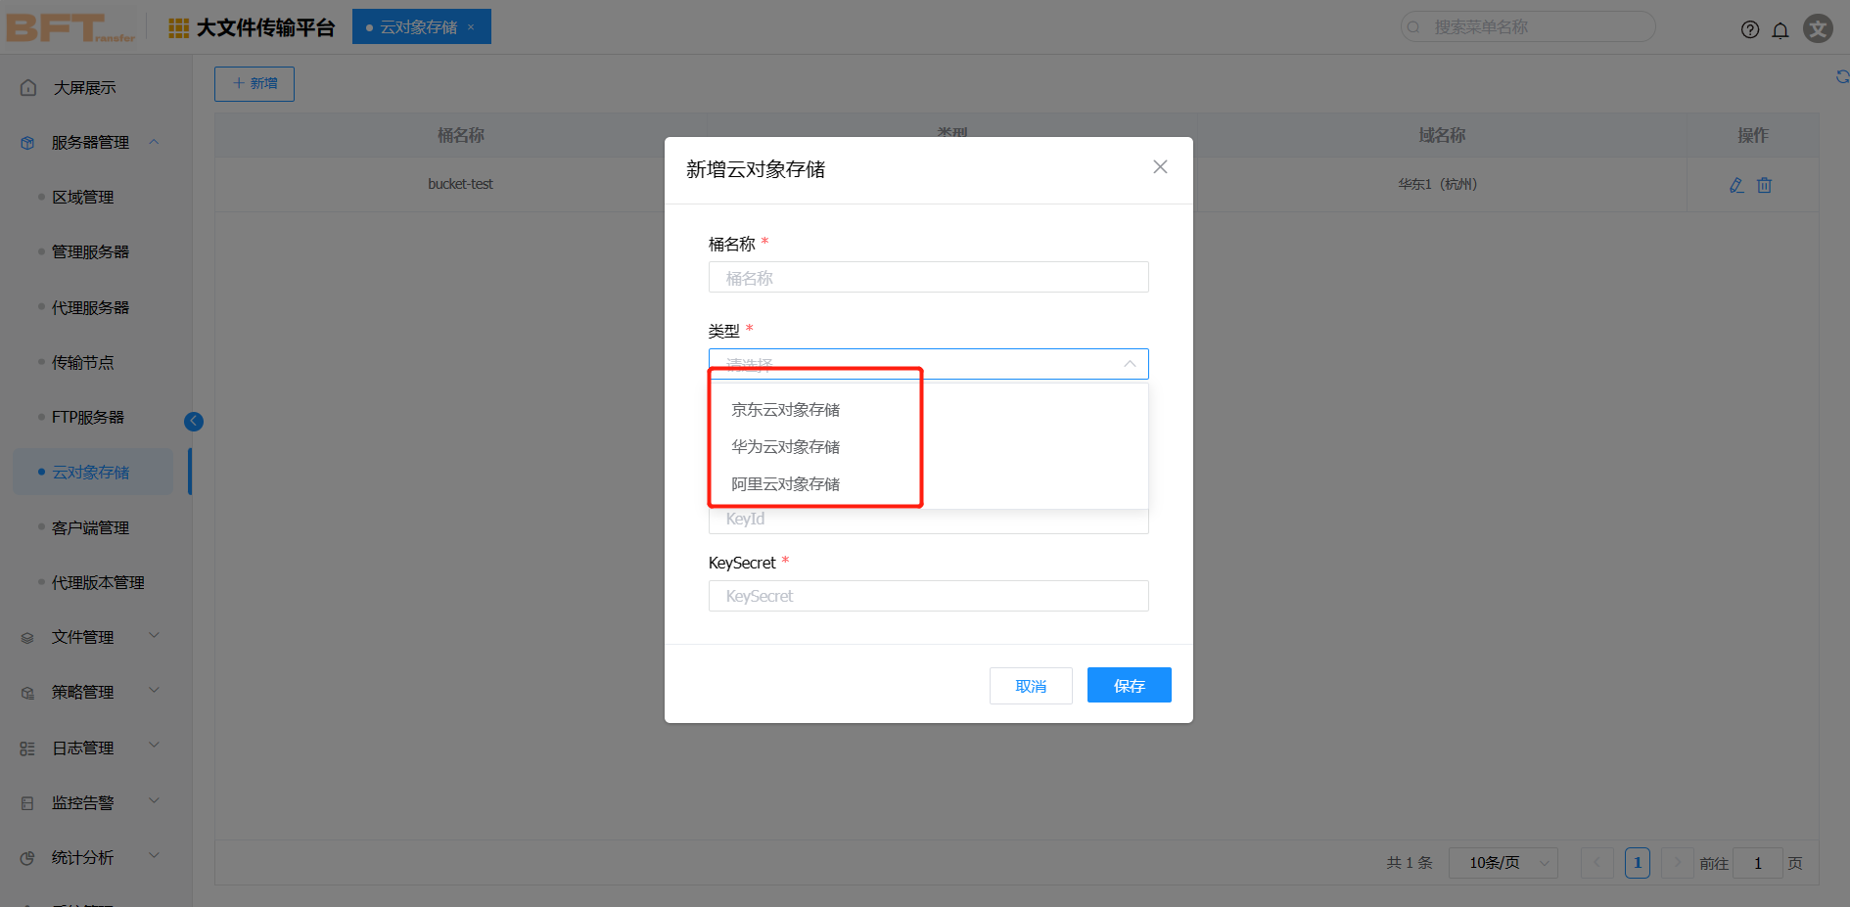
Task: Click the 保存 button
Action: click(x=1129, y=686)
